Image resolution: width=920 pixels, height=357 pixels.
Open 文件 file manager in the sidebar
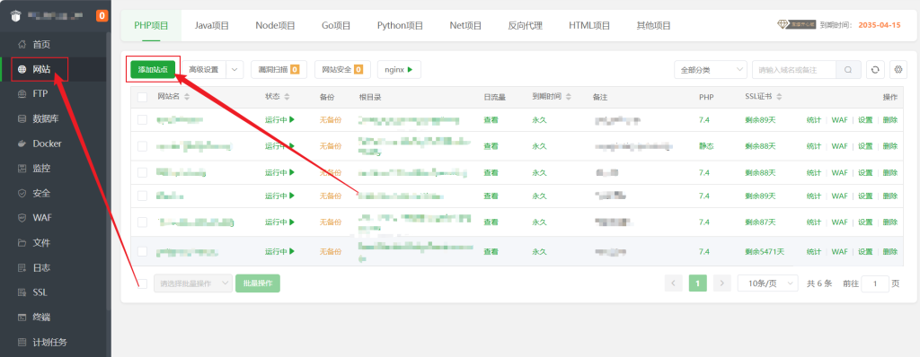(x=41, y=243)
